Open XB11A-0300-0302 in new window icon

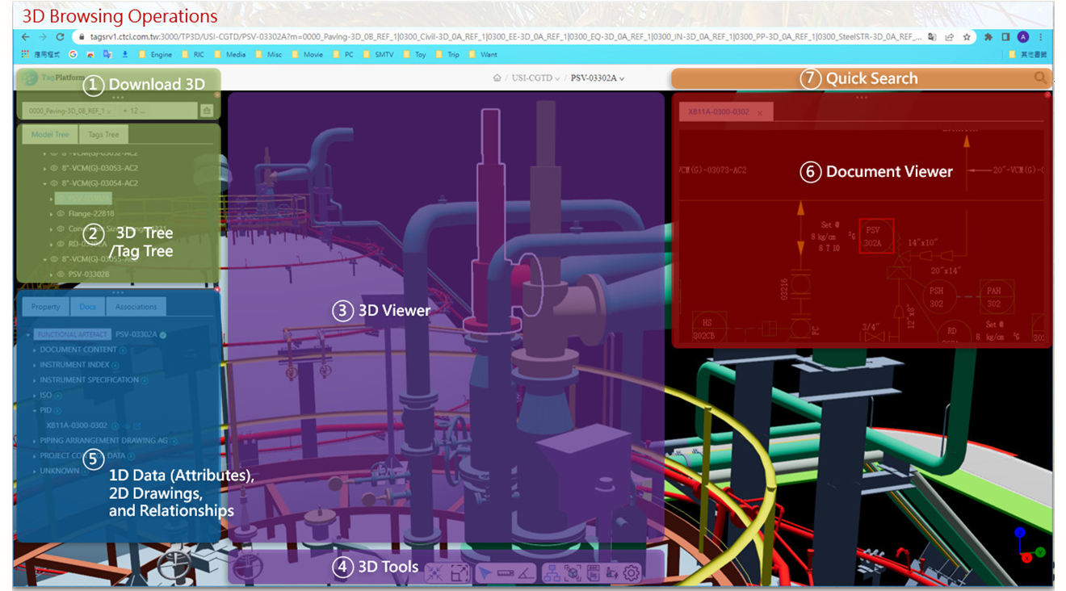(x=137, y=425)
